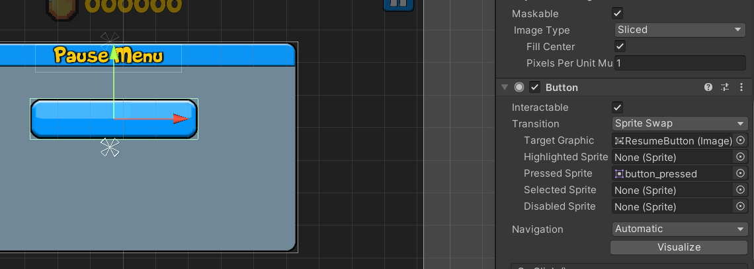The image size is (754, 269).
Task: Pick sprite for Disabled Sprite field
Action: [x=741, y=206]
